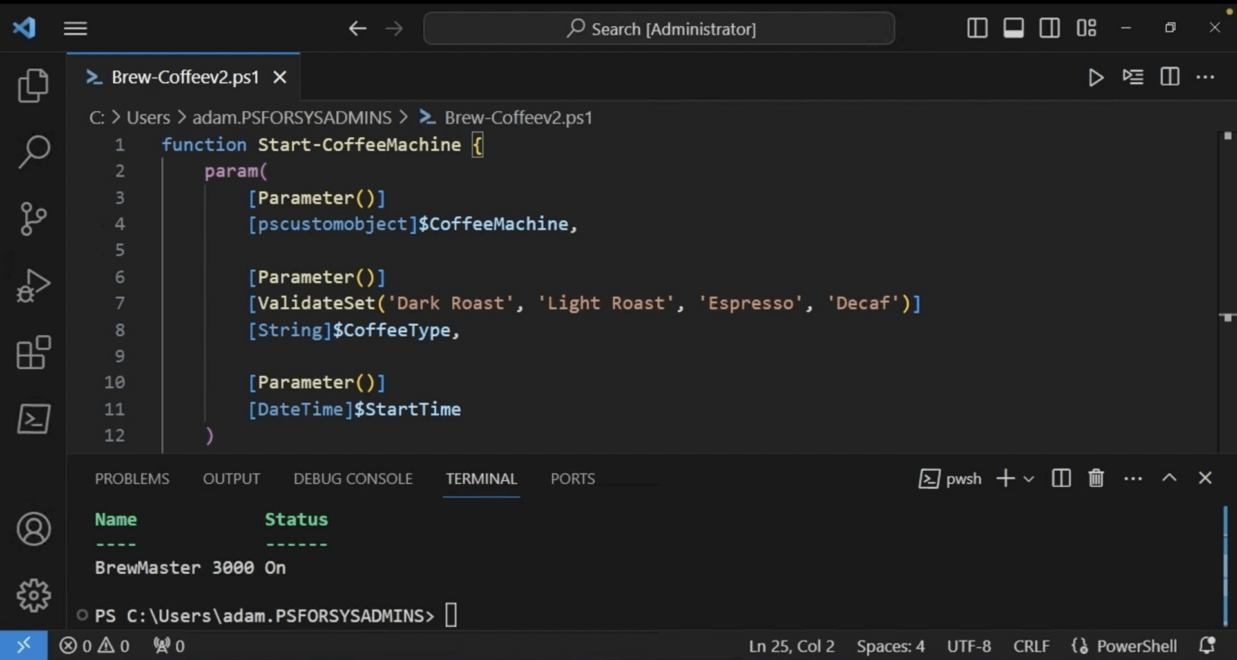This screenshot has height=660, width=1237.
Task: Toggle the primary side bar layout icon
Action: pyautogui.click(x=977, y=28)
